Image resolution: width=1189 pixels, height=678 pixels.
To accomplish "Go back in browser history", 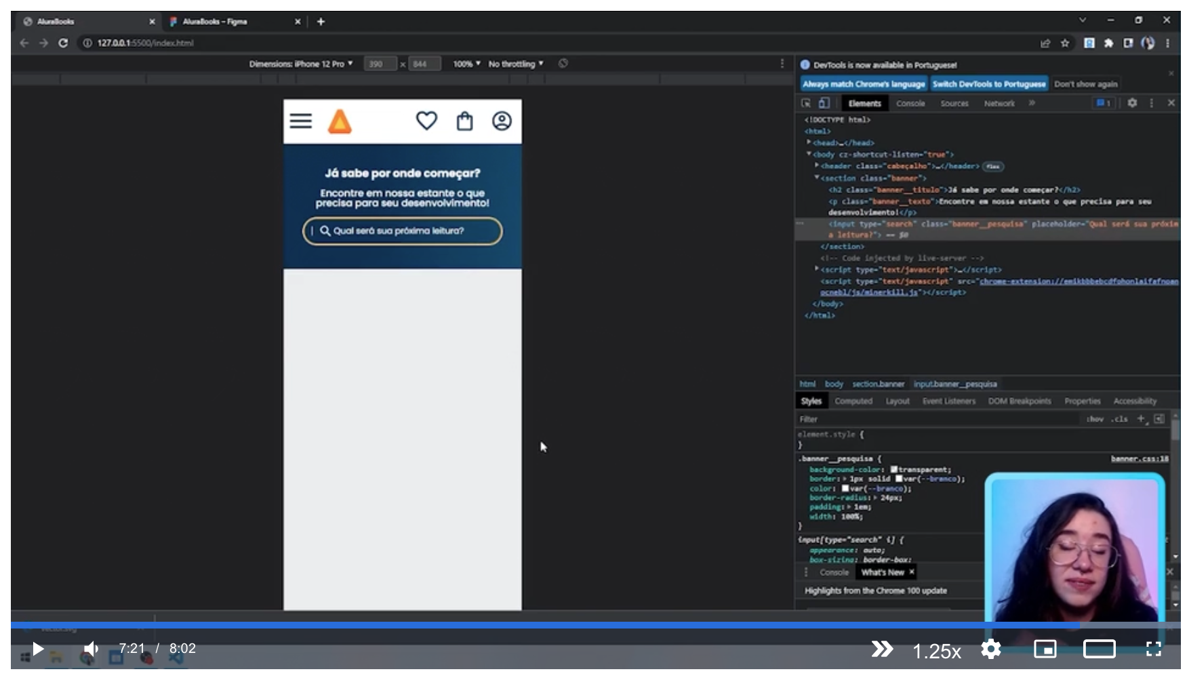I will click(24, 43).
